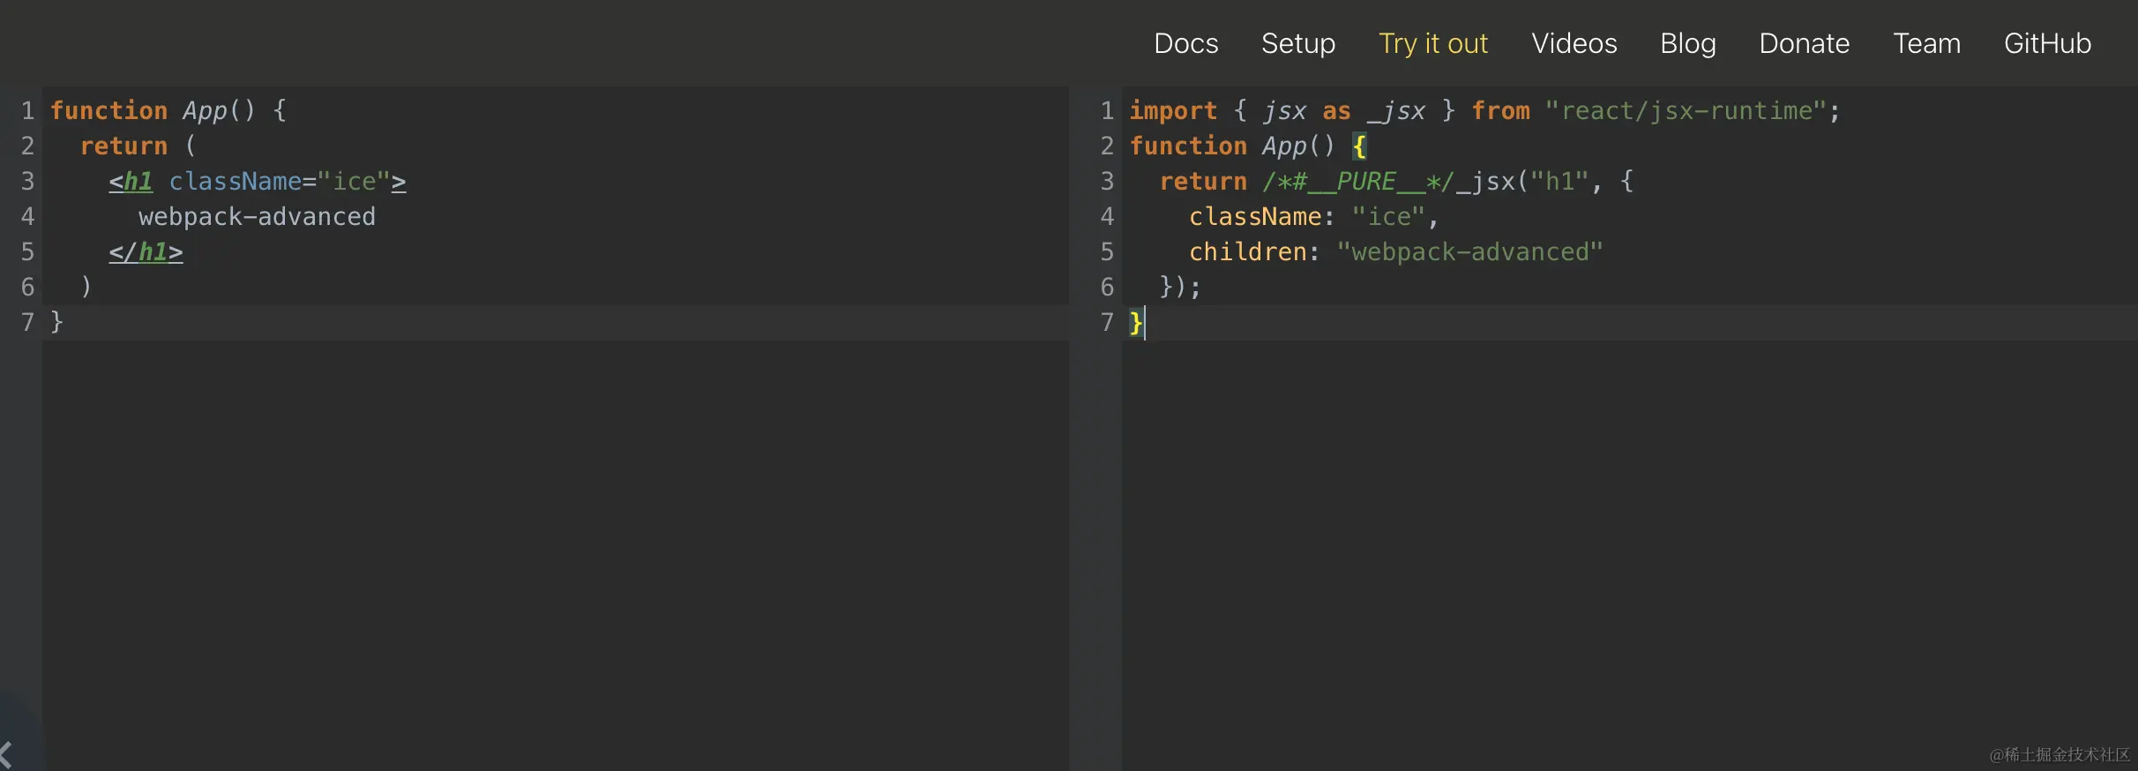Open the Docs navigation link
The height and width of the screenshot is (771, 2138).
click(1185, 43)
